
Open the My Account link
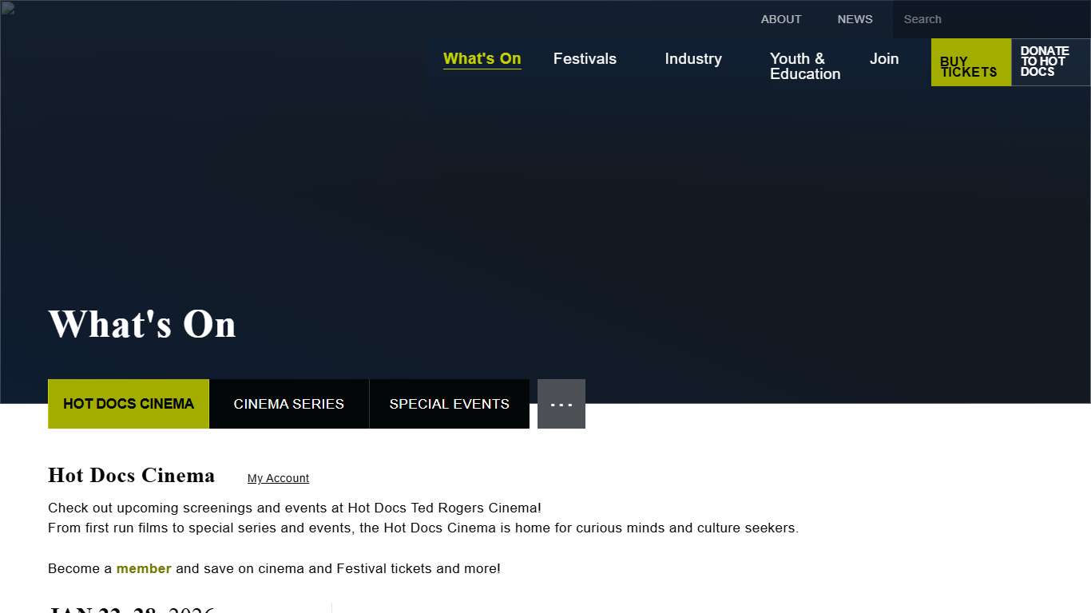pos(278,478)
